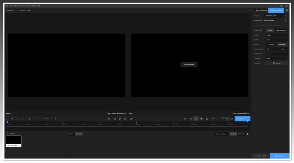The height and width of the screenshot is (163, 294).
Task: Choose Constant bitrate mode
Action: coord(282,44)
